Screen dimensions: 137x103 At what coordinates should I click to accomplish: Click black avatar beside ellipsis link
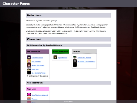pos(75,65)
